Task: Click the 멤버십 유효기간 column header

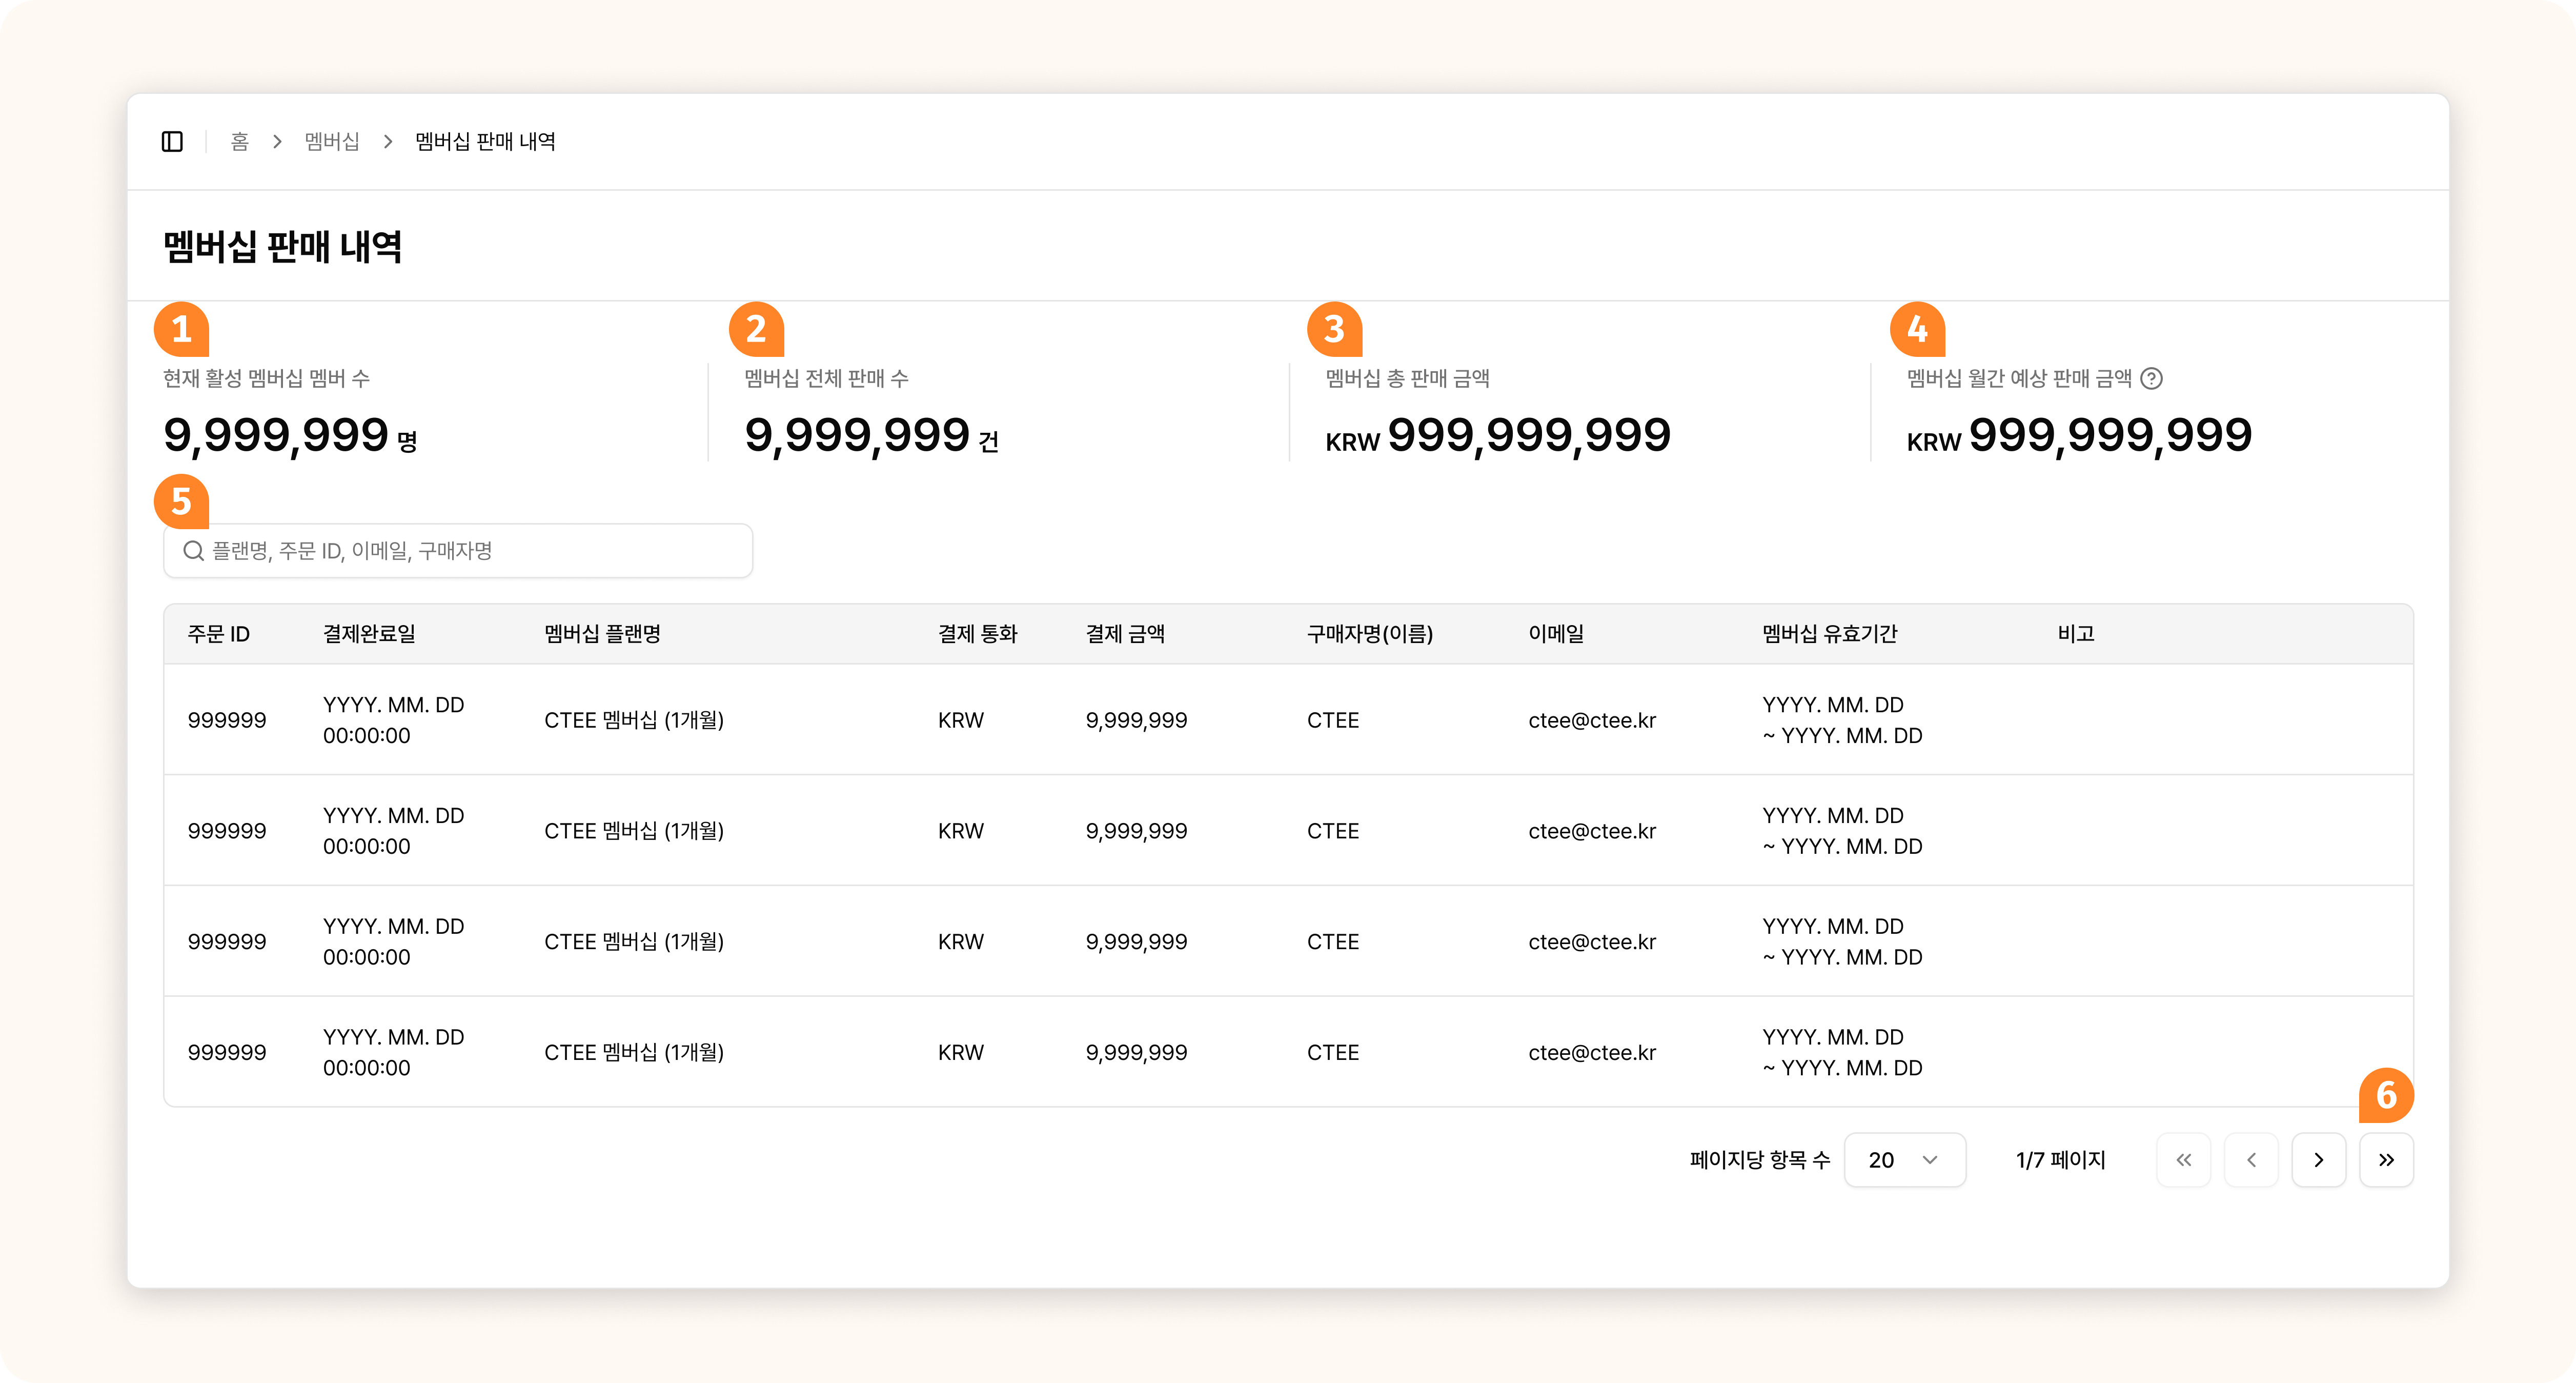Action: 1829,634
